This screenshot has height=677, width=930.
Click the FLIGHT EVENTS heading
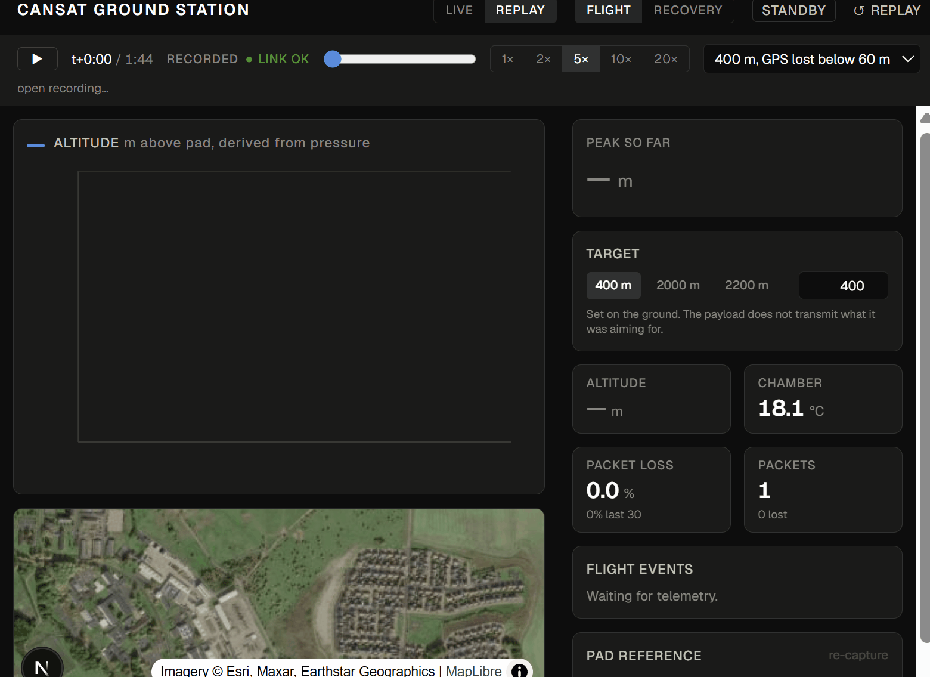pyautogui.click(x=640, y=569)
